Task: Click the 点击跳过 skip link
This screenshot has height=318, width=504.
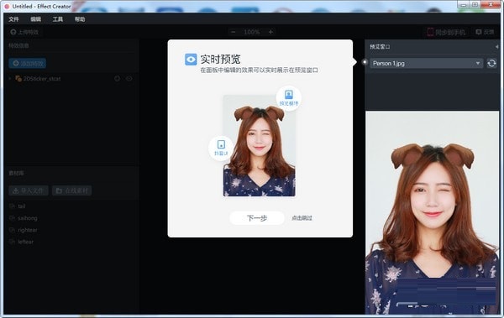Action: point(302,218)
